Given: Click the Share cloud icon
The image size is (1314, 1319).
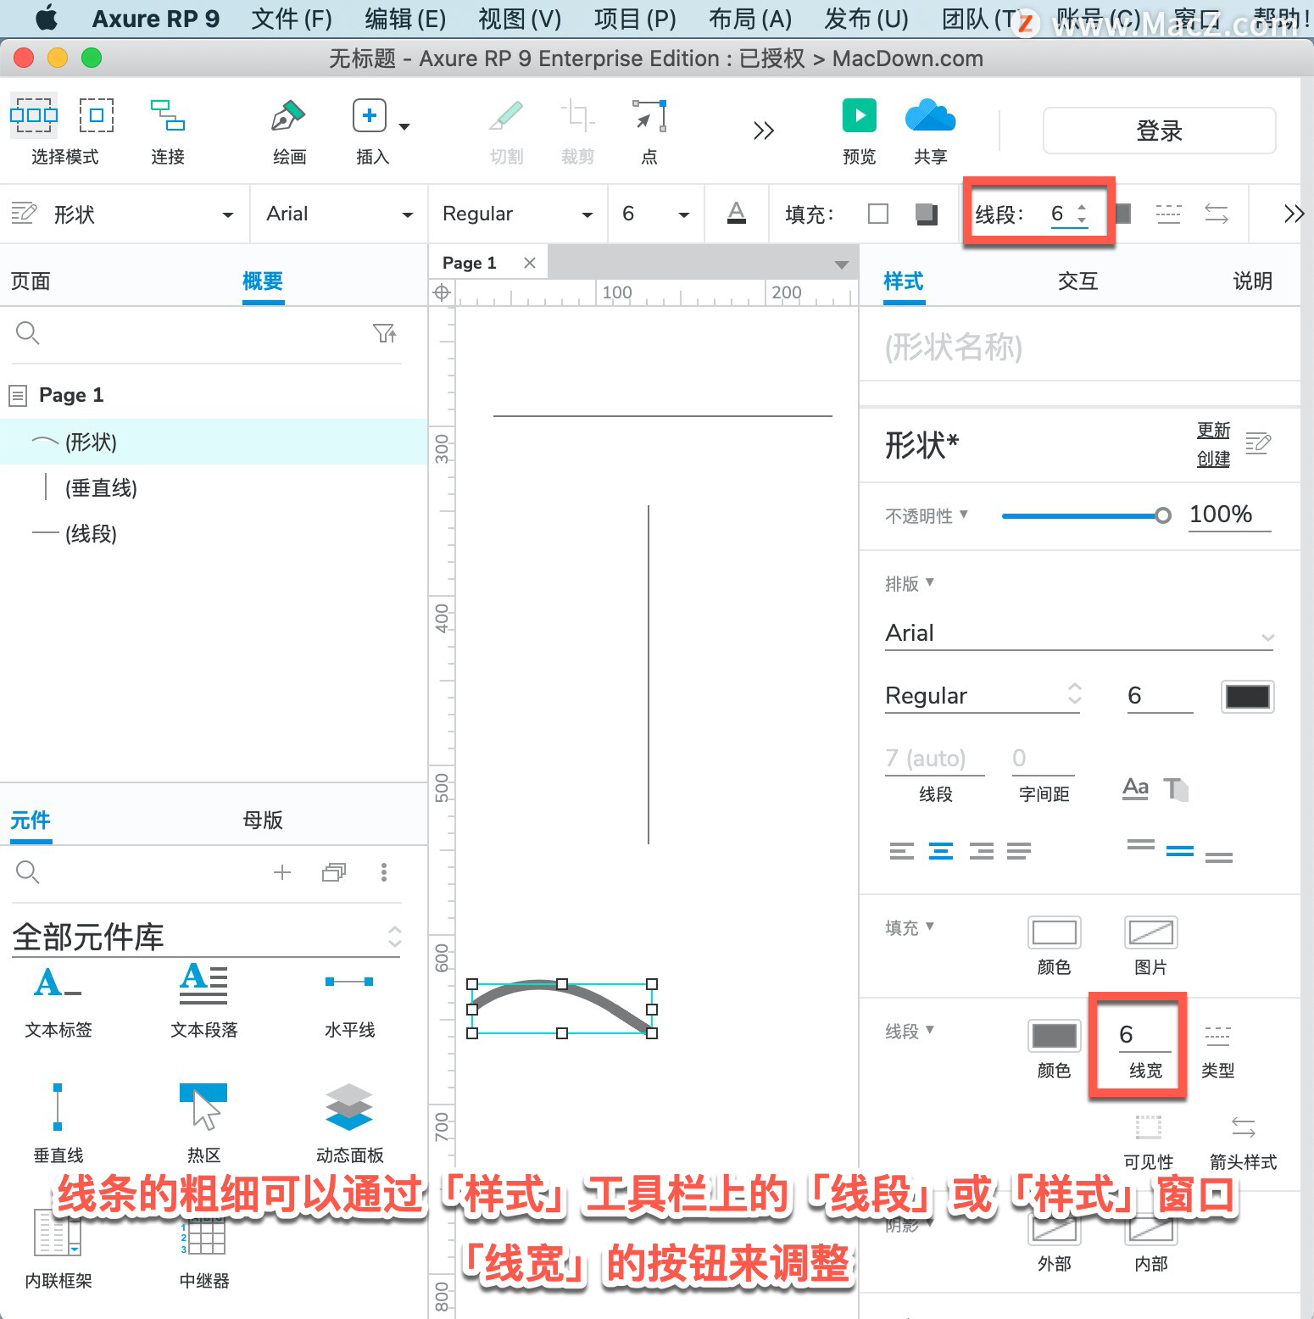Looking at the screenshot, I should pos(930,115).
